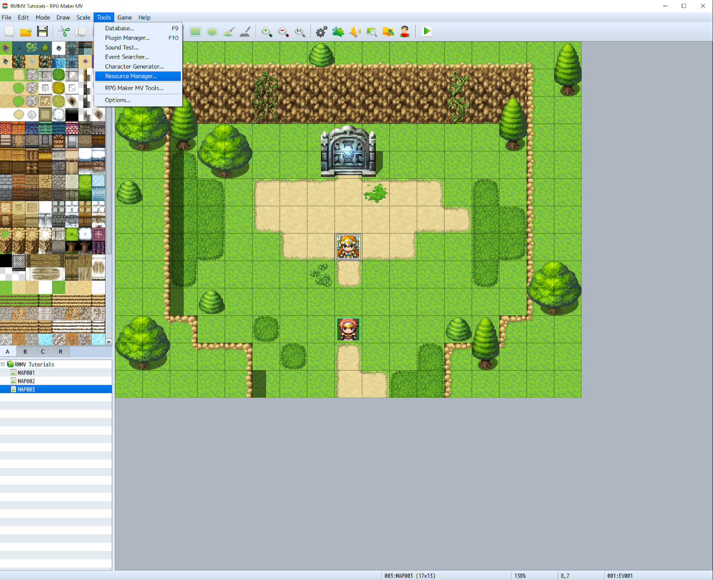Open the Scale menu
The width and height of the screenshot is (713, 580).
(x=83, y=17)
